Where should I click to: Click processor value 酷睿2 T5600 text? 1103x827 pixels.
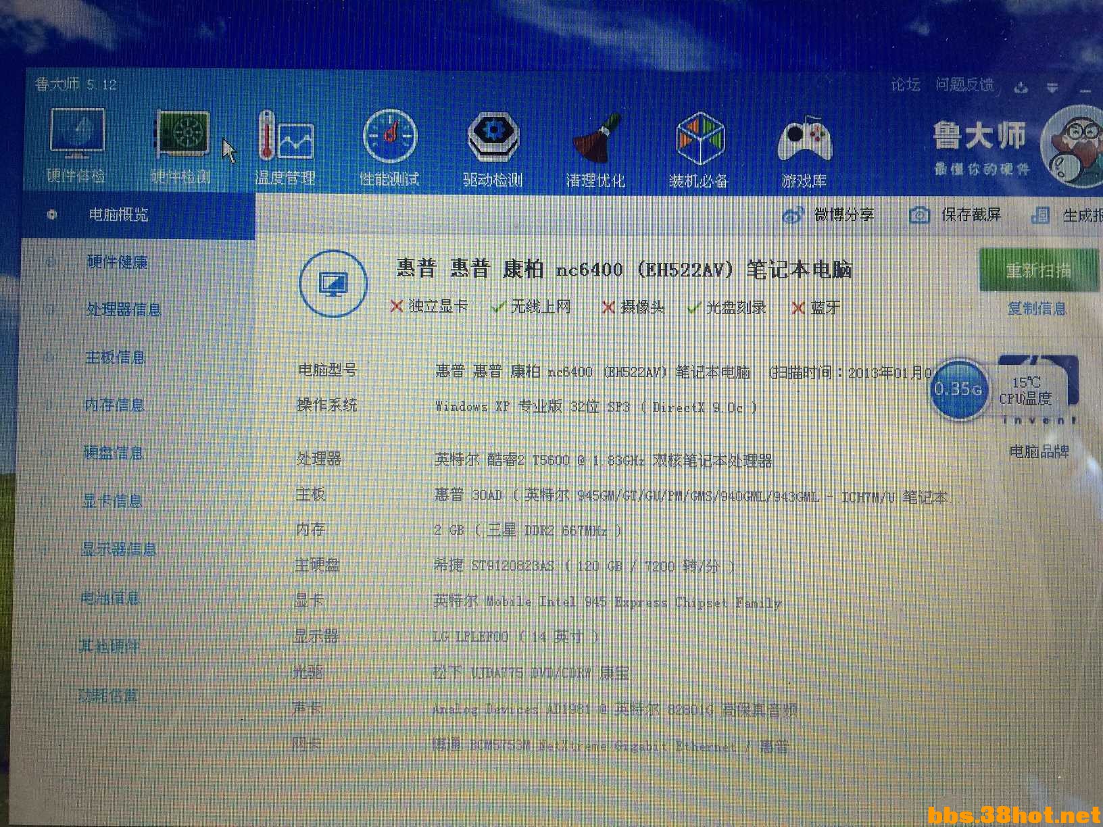pos(603,460)
